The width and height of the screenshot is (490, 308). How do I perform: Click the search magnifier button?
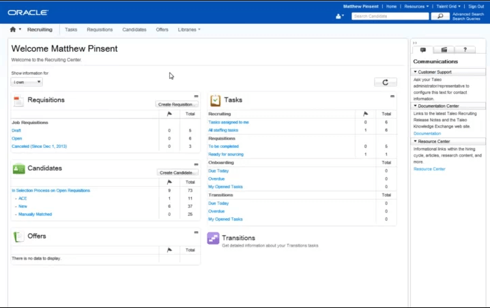[440, 16]
